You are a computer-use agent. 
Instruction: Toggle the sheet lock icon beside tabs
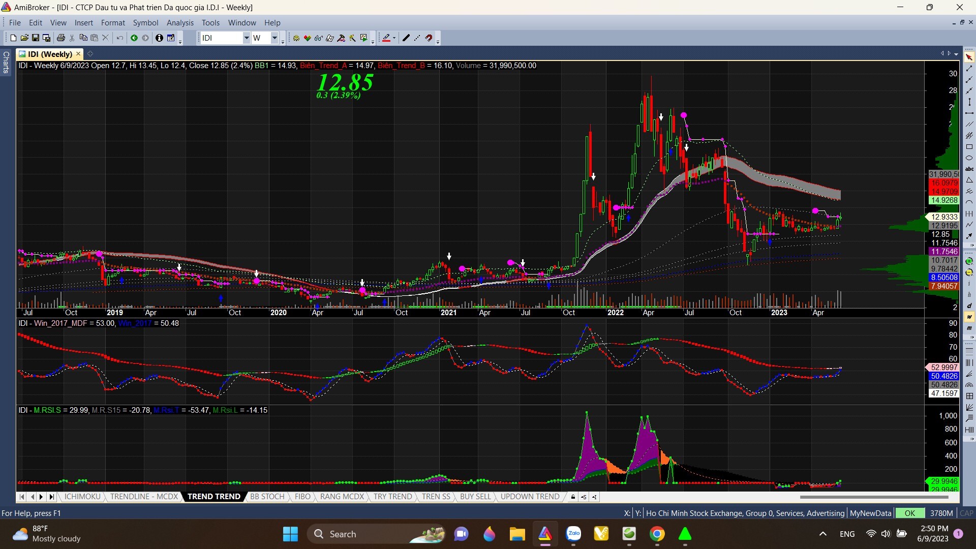pyautogui.click(x=573, y=497)
